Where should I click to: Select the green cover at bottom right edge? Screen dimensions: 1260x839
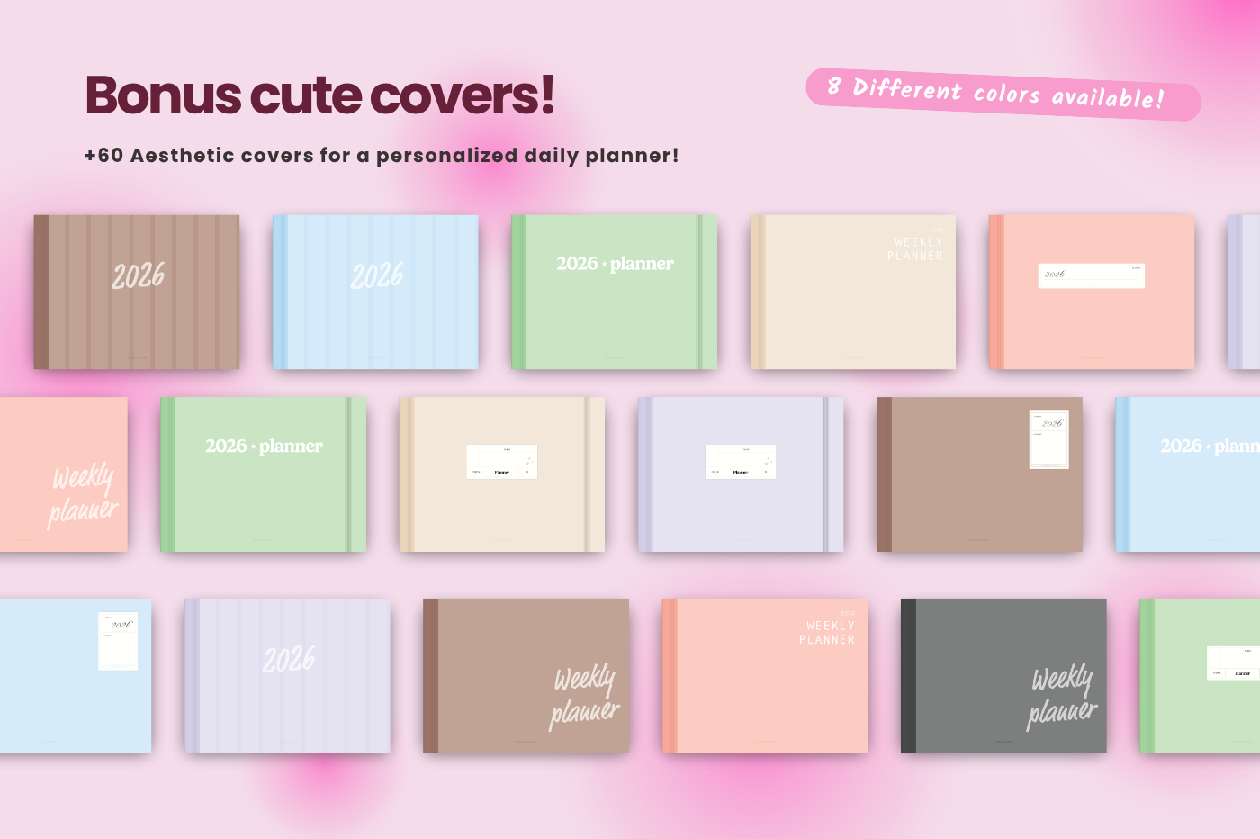[x=1200, y=676]
